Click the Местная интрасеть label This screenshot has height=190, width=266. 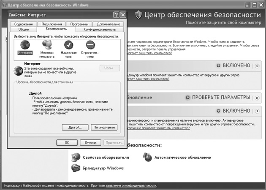pyautogui.click(x=47, y=54)
